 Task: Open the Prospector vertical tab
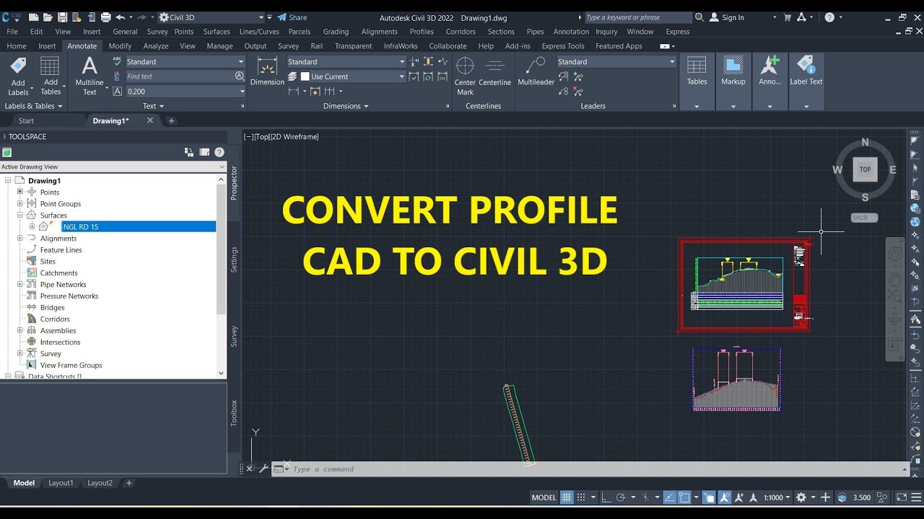(x=234, y=183)
